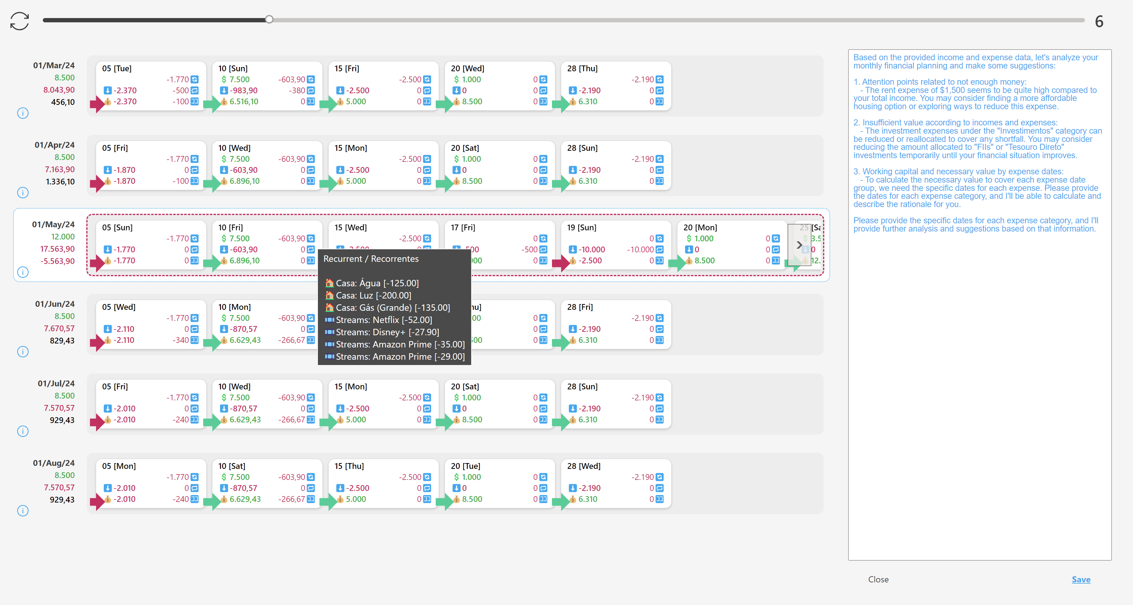Image resolution: width=1133 pixels, height=605 pixels.
Task: Click the slider handle at the top
Action: (269, 19)
